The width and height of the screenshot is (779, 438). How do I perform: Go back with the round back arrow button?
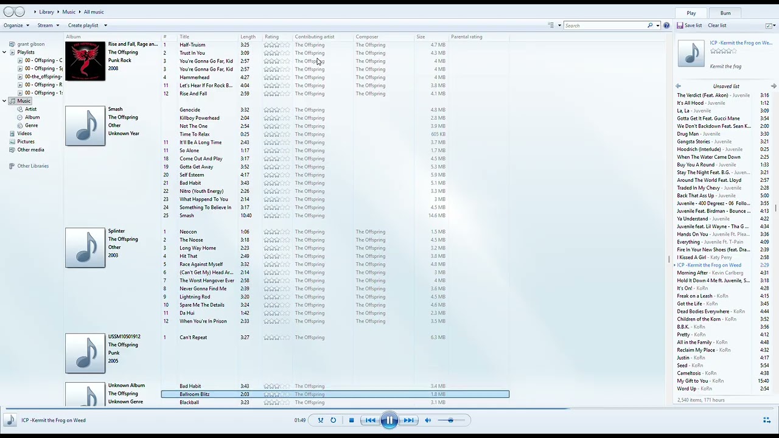[9, 12]
